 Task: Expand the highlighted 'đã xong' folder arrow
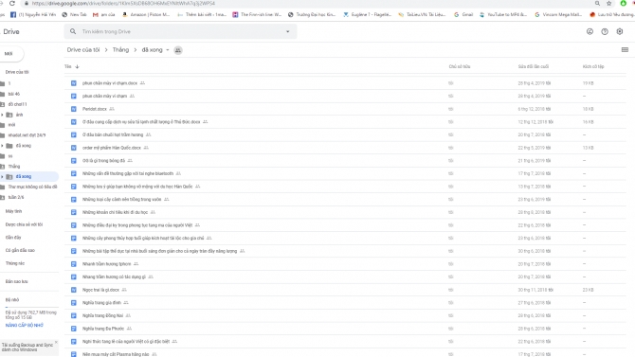[x=3, y=176]
